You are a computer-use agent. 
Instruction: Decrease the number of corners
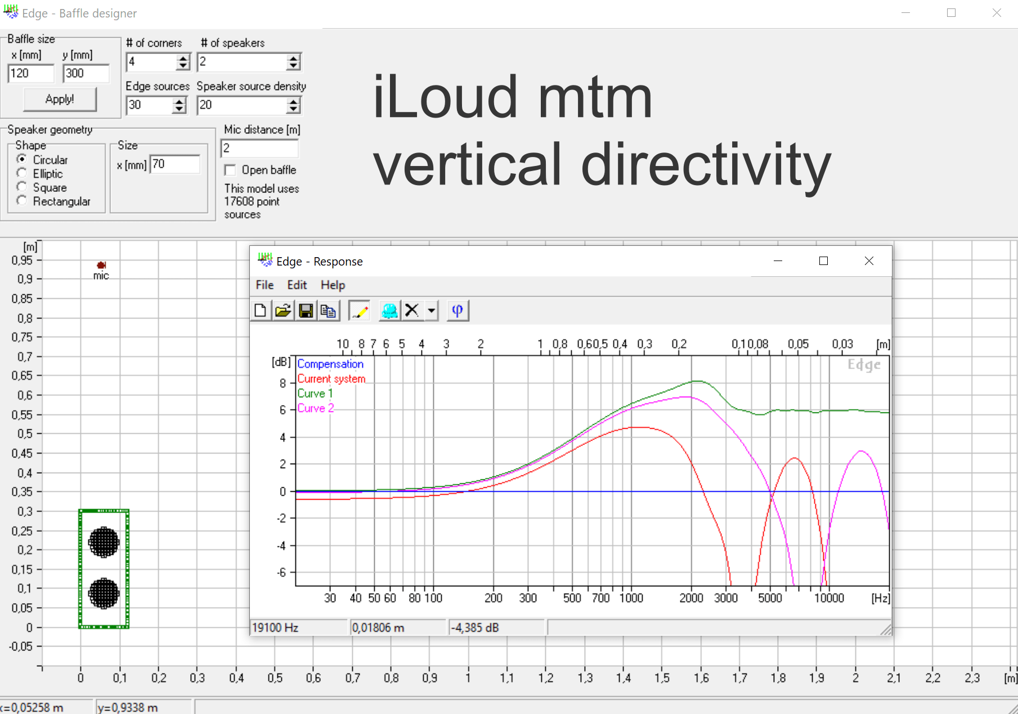click(x=183, y=66)
